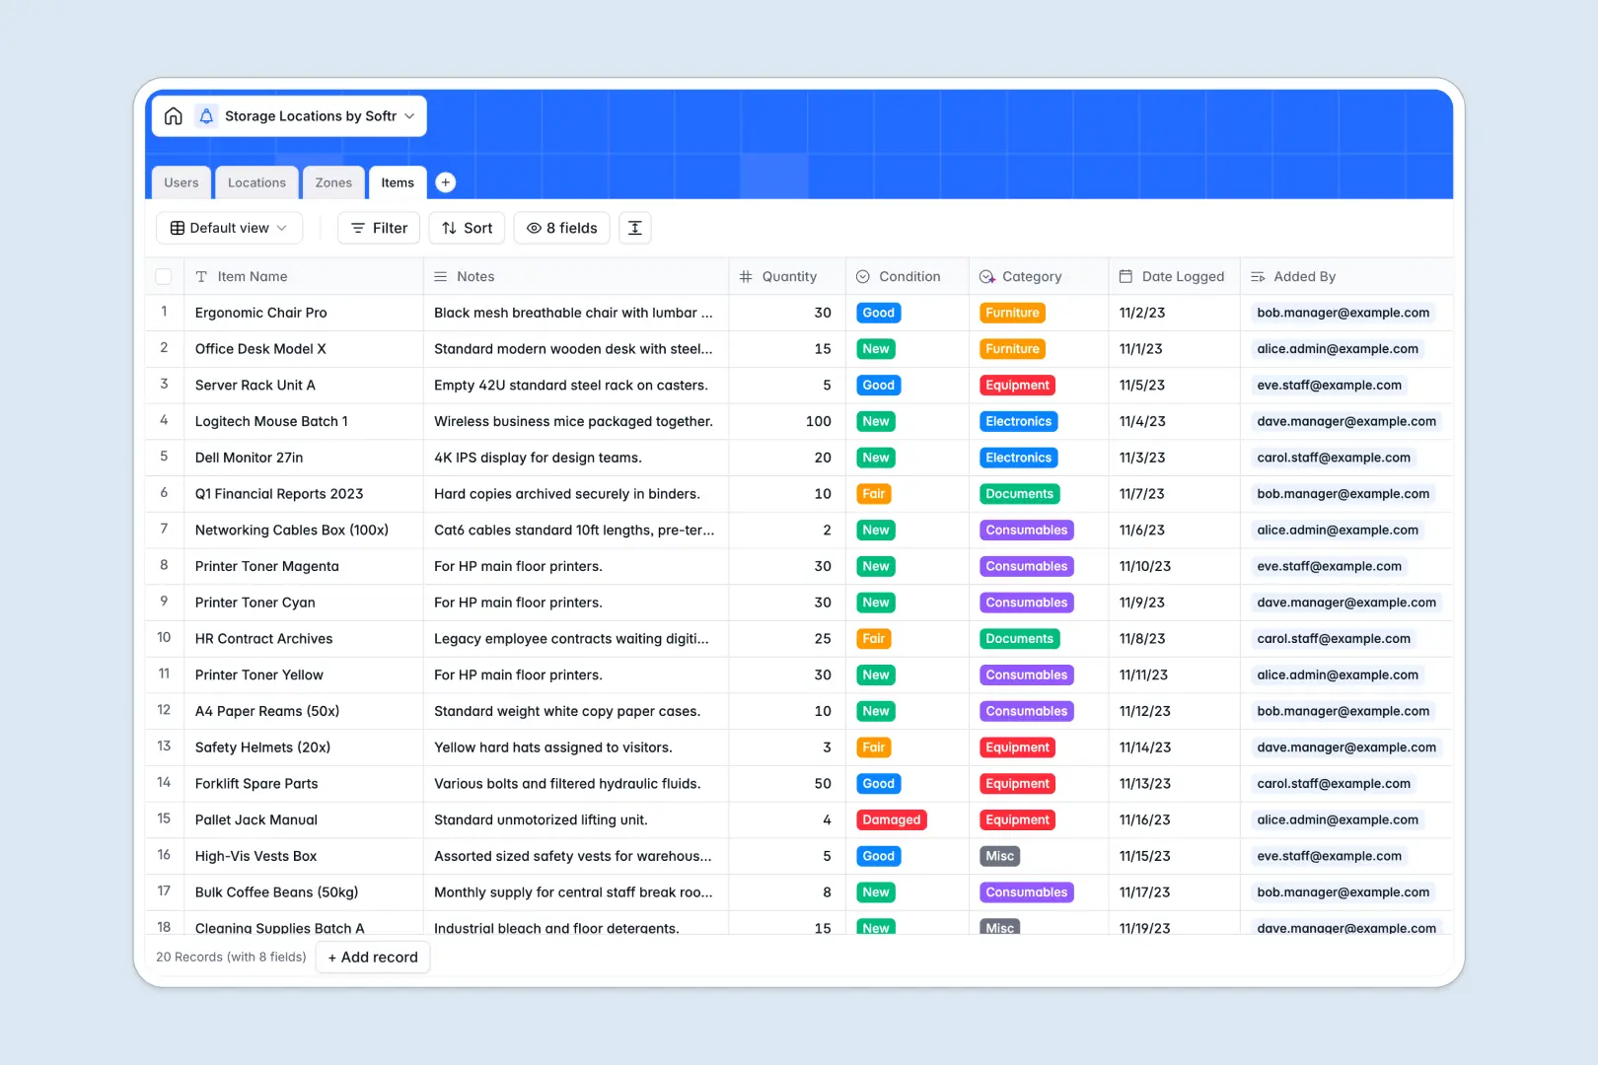This screenshot has width=1598, height=1065.
Task: Click the Electronics tag on Dell Monitor 27in
Action: click(1019, 458)
